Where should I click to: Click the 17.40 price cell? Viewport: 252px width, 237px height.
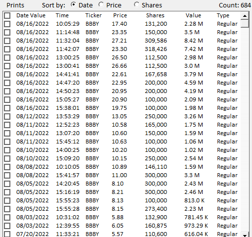(119, 24)
